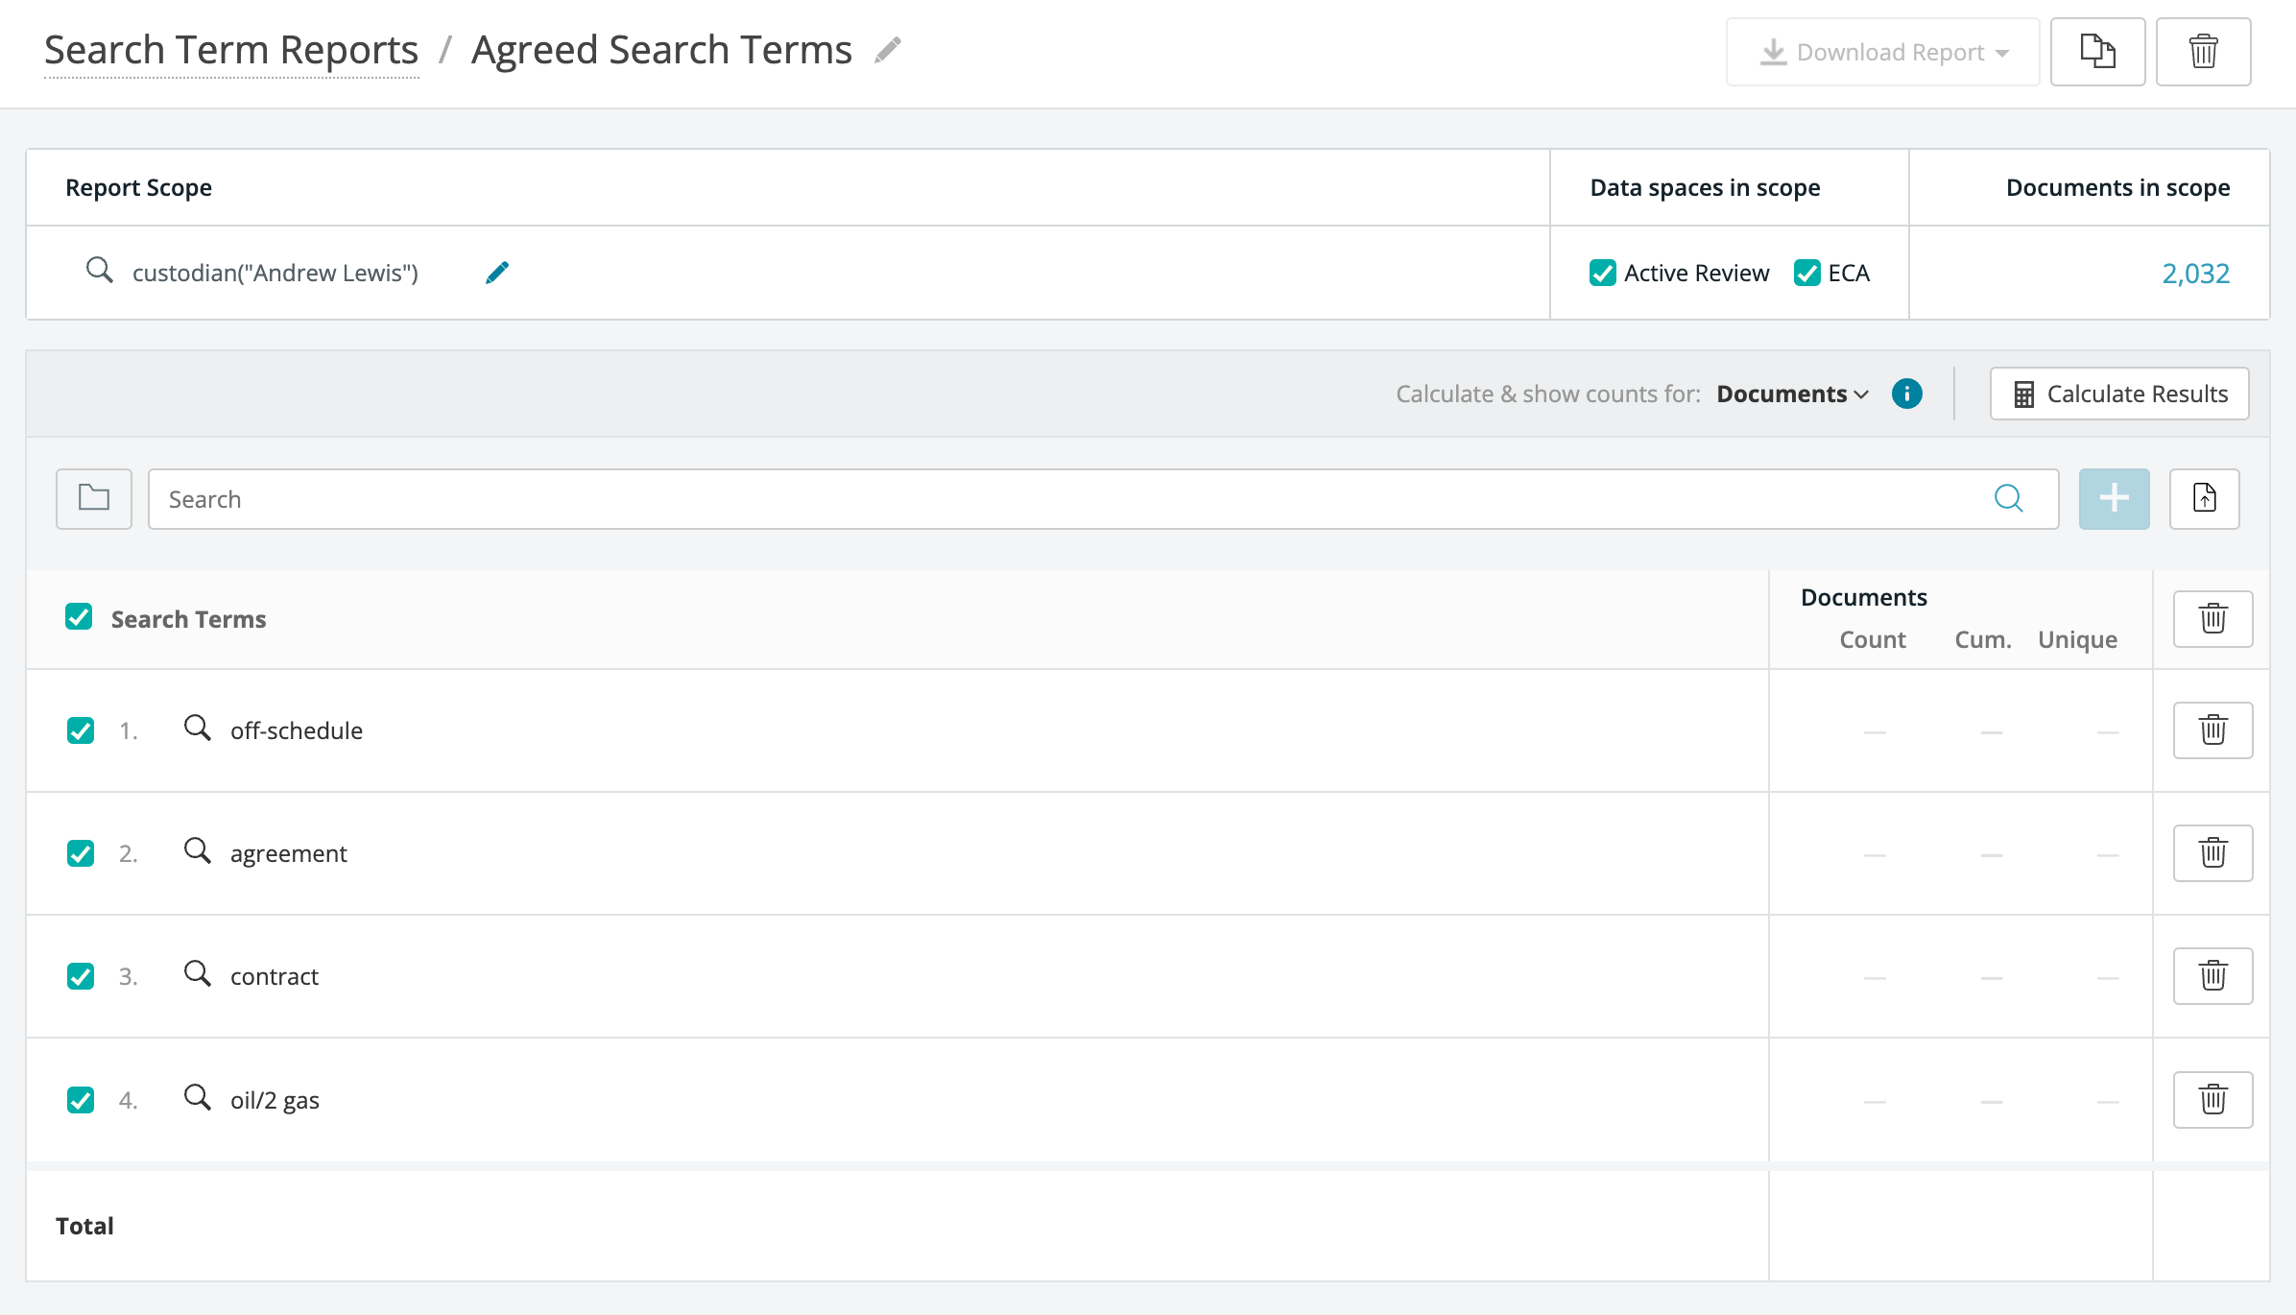The image size is (2296, 1315).
Task: Click pencil icon to rename Agreed Search Terms
Action: pyautogui.click(x=888, y=50)
